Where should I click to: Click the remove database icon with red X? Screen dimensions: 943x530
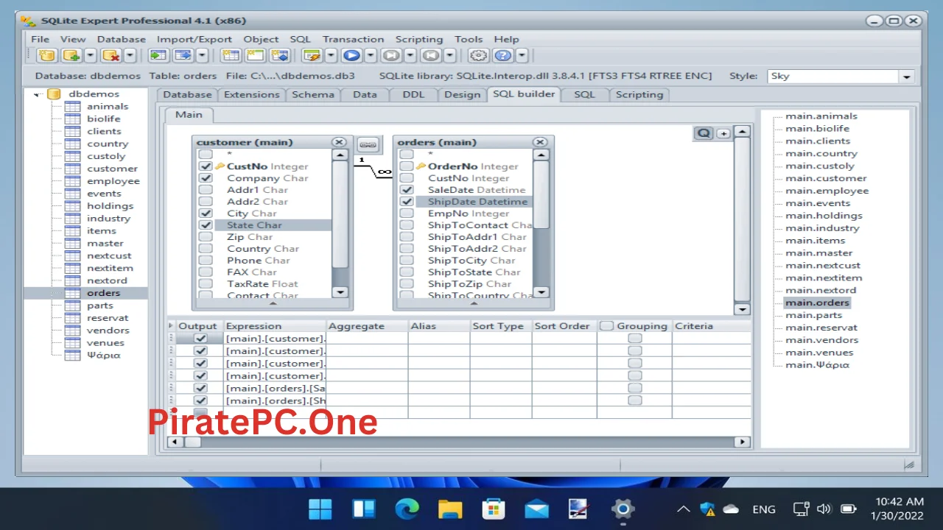click(x=111, y=55)
